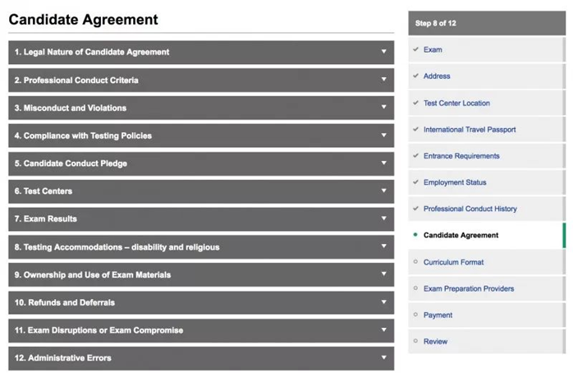Click checkmark next to Employment Status
573x373 pixels.
click(416, 182)
